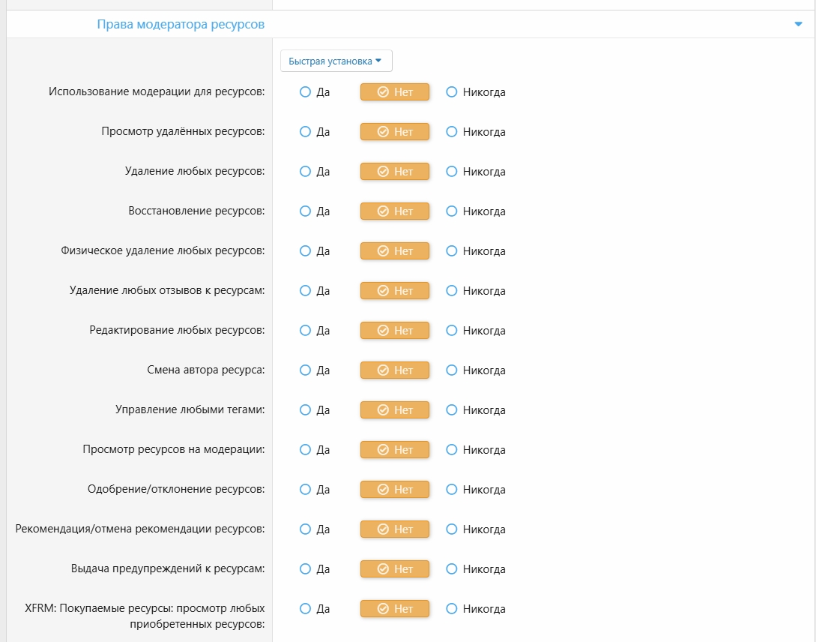Click the Нет button for Просмотр ресурсов на модерации
The image size is (816, 642).
[x=395, y=449]
